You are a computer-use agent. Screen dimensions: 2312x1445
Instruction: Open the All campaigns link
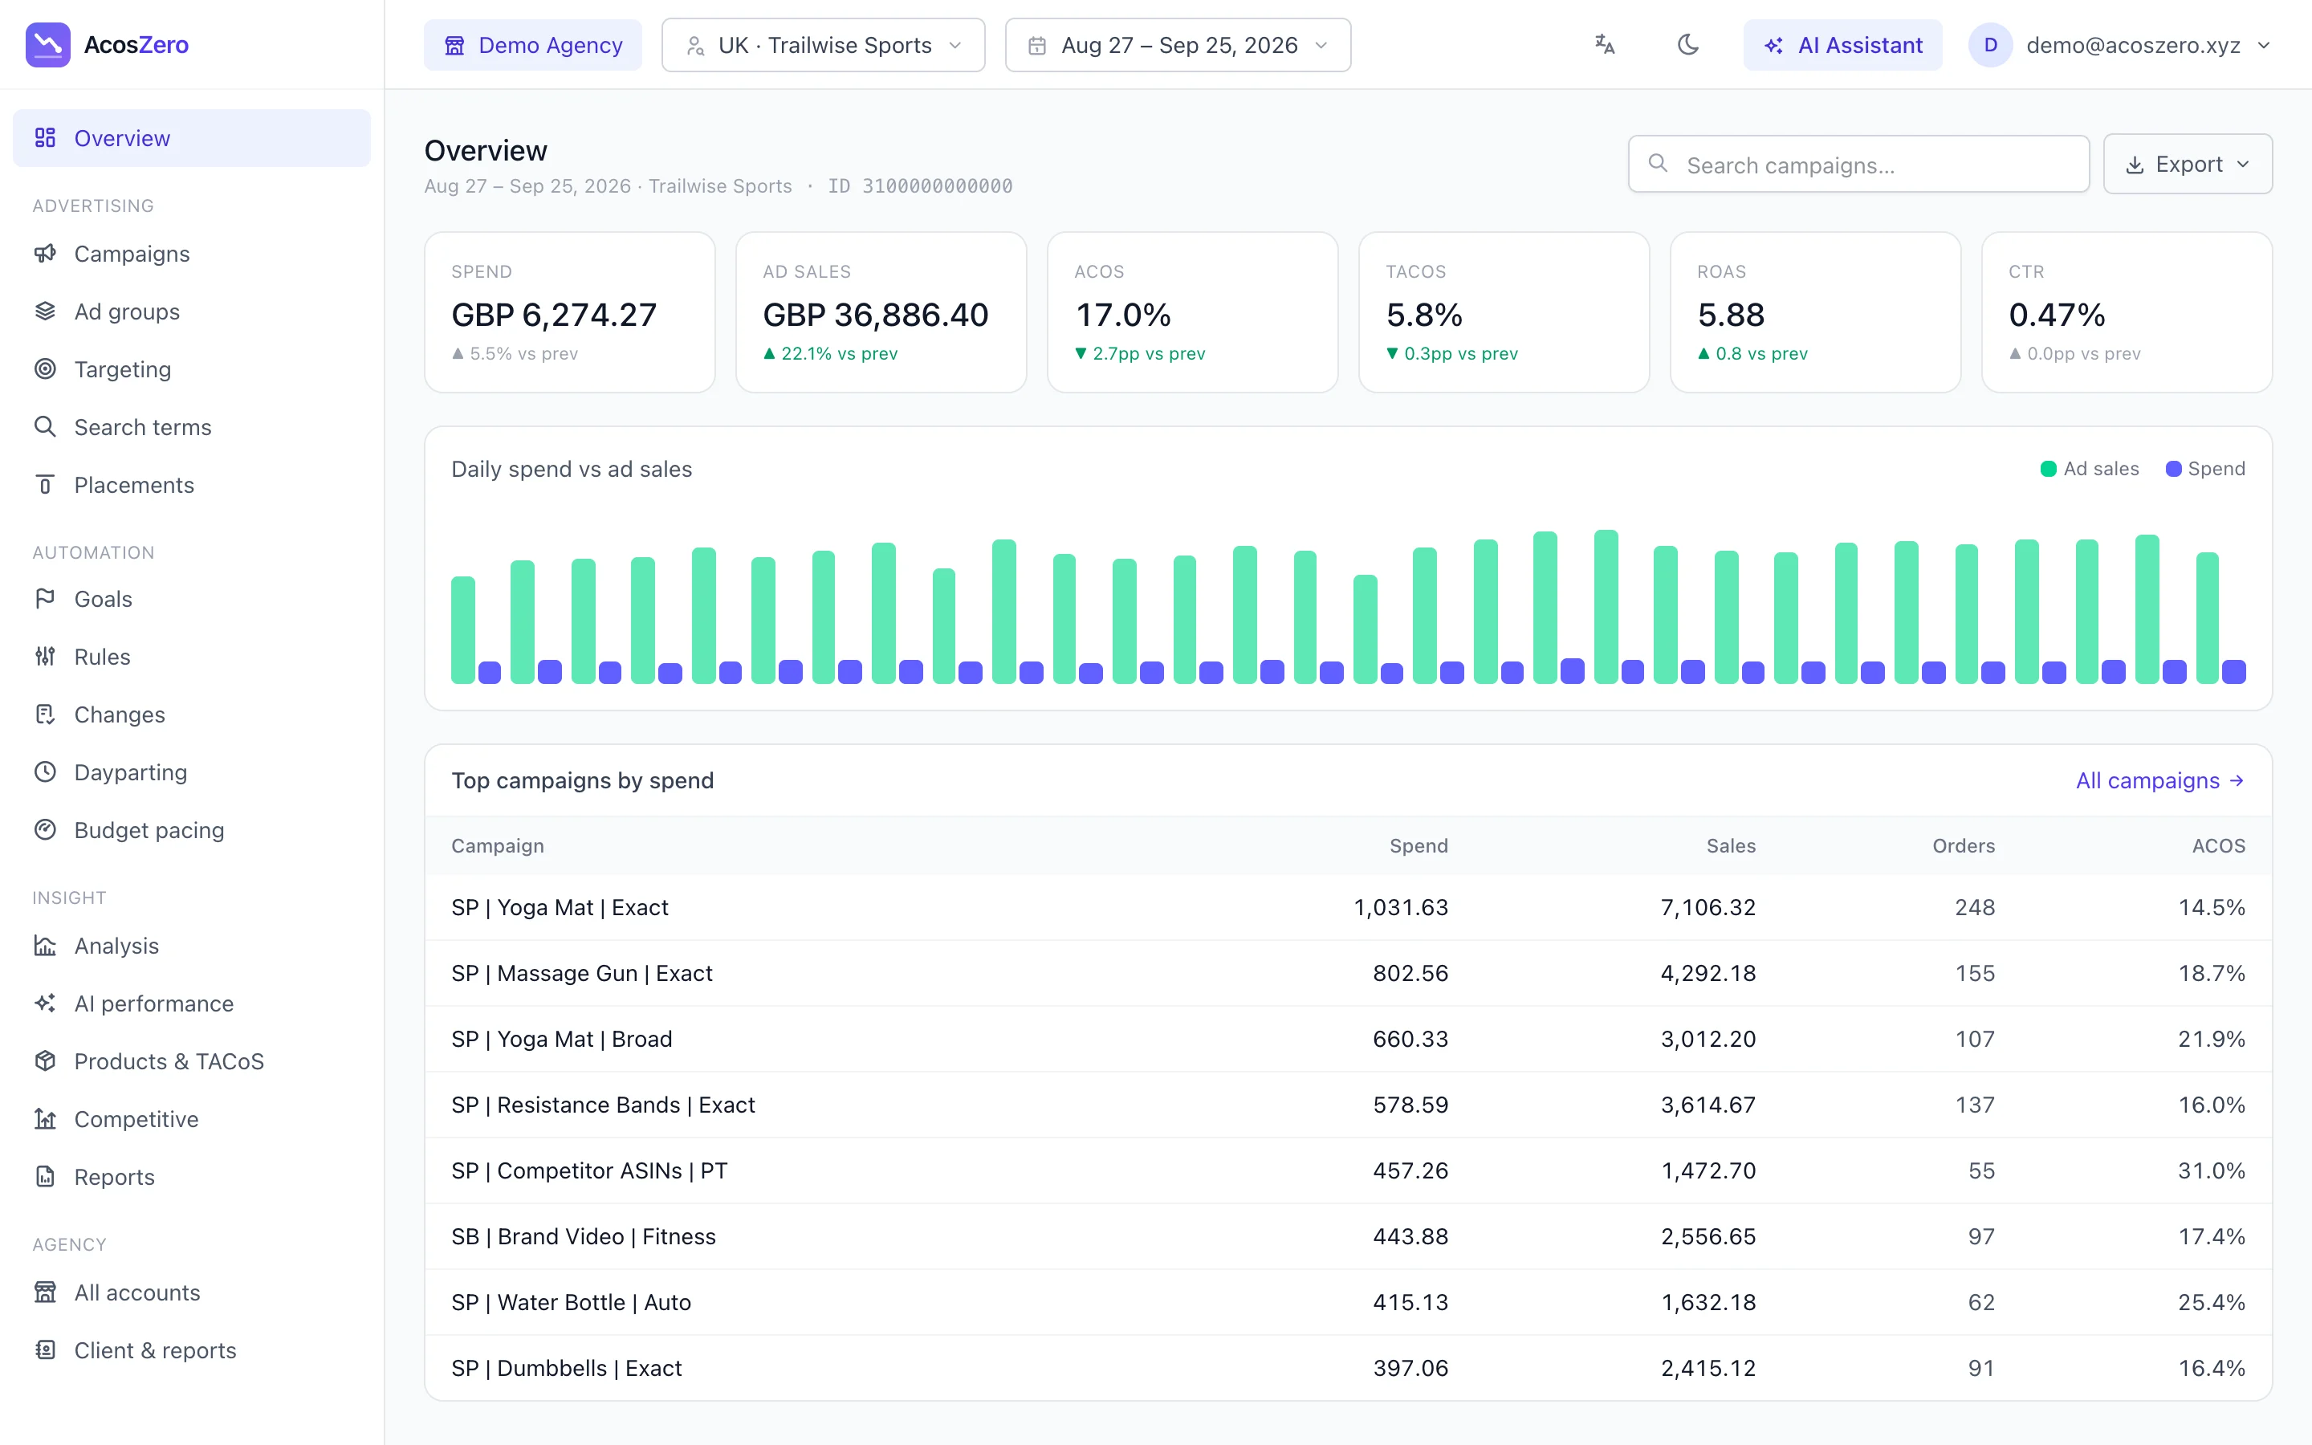coord(2160,781)
